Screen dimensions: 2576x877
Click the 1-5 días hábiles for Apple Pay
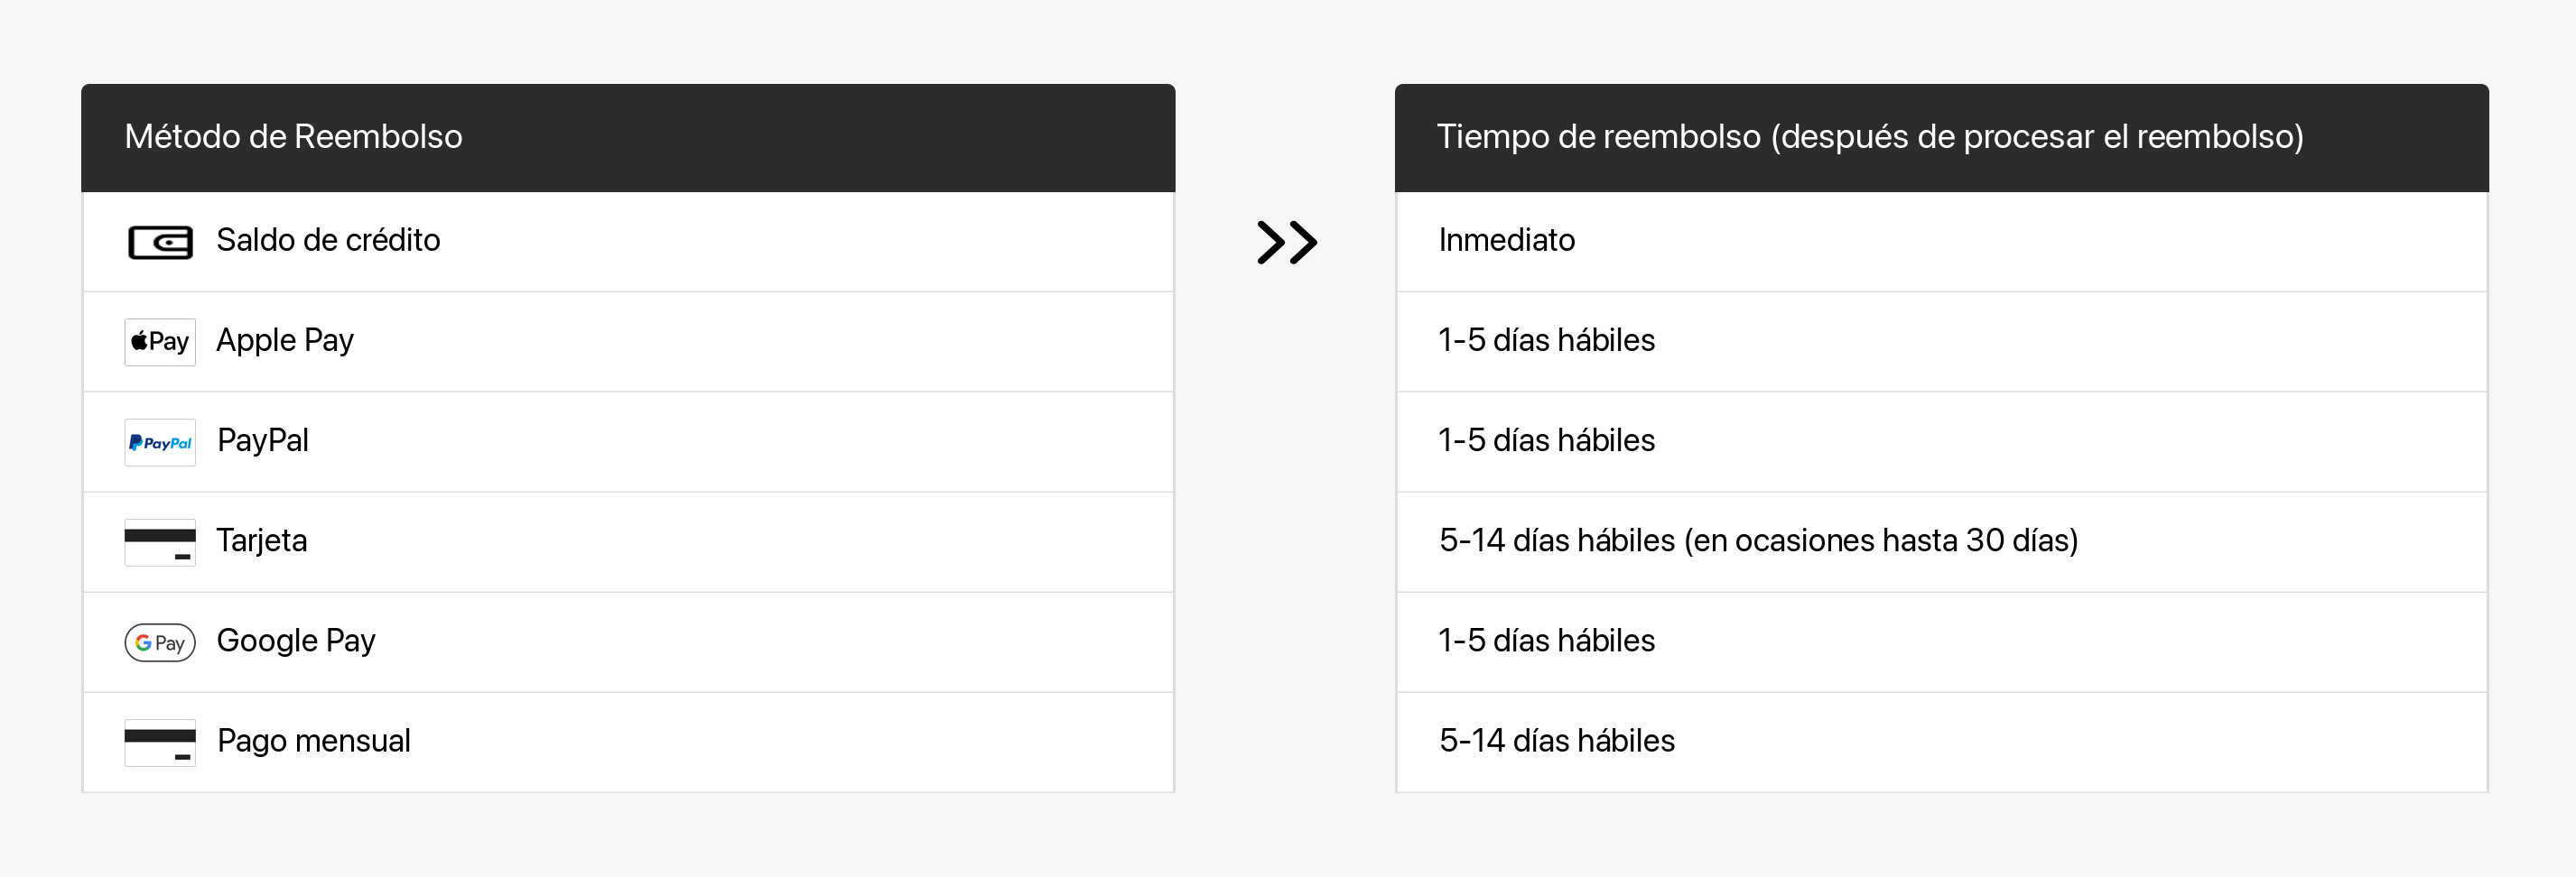[1546, 341]
